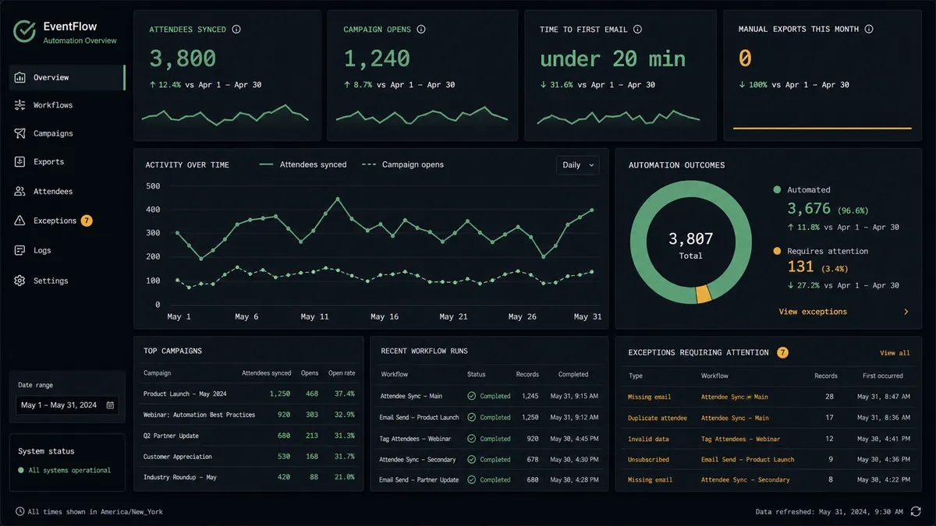936x526 pixels.
Task: Click info icon next to Time to First Email
Action: pyautogui.click(x=637, y=30)
